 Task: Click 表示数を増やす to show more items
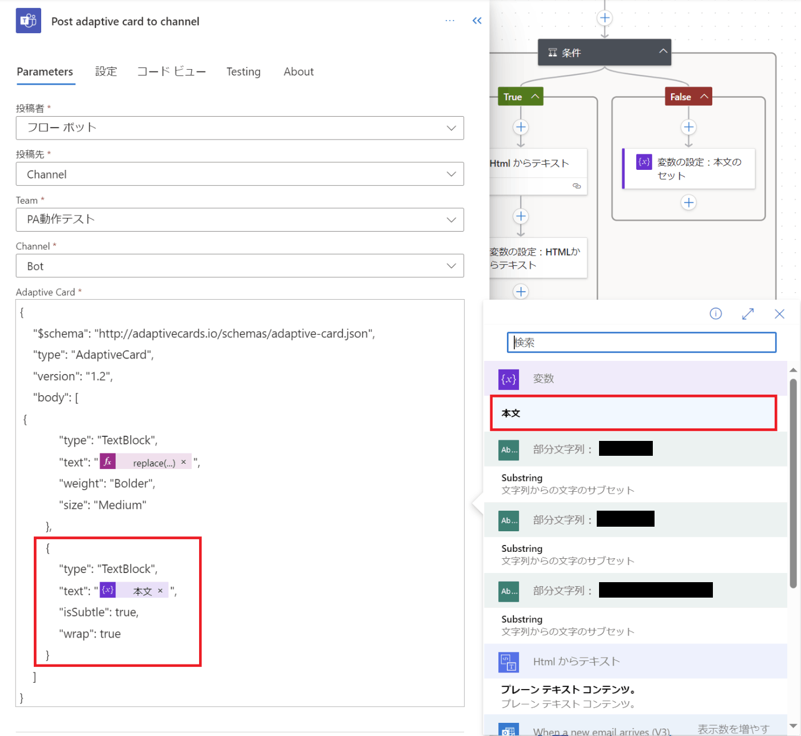733,729
